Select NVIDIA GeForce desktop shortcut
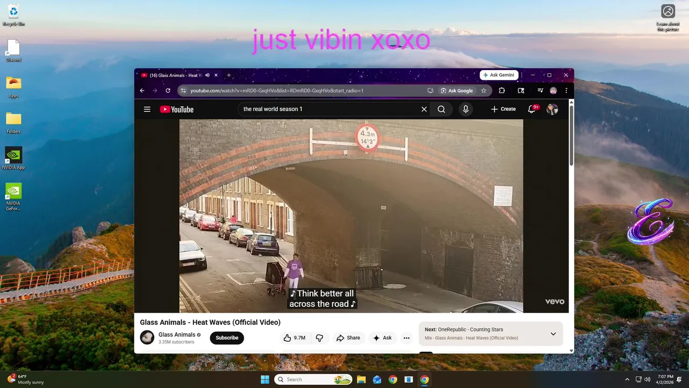The height and width of the screenshot is (388, 689). click(13, 197)
